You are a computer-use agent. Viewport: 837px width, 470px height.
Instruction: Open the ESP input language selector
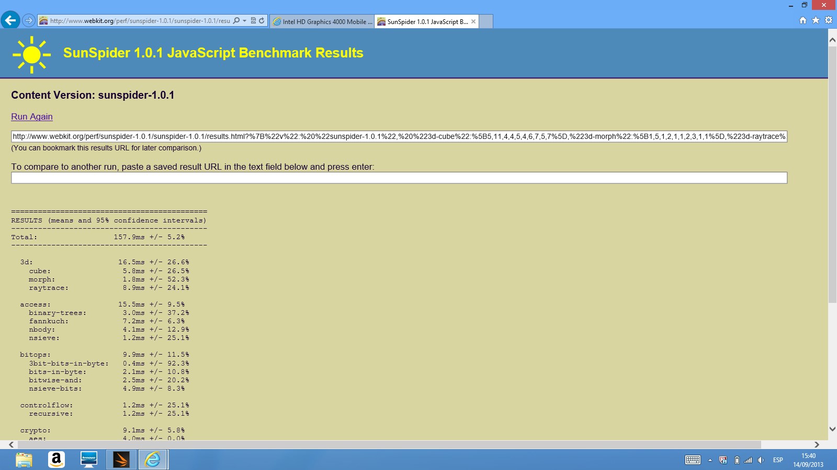[778, 460]
